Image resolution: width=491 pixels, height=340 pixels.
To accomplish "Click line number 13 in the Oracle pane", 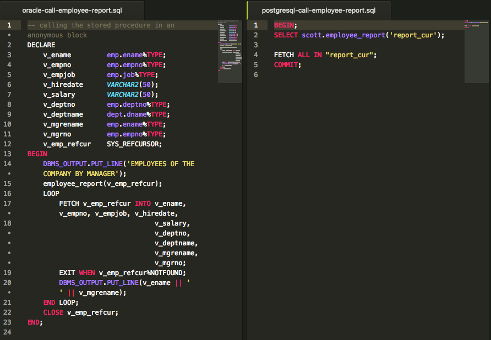I will point(7,153).
